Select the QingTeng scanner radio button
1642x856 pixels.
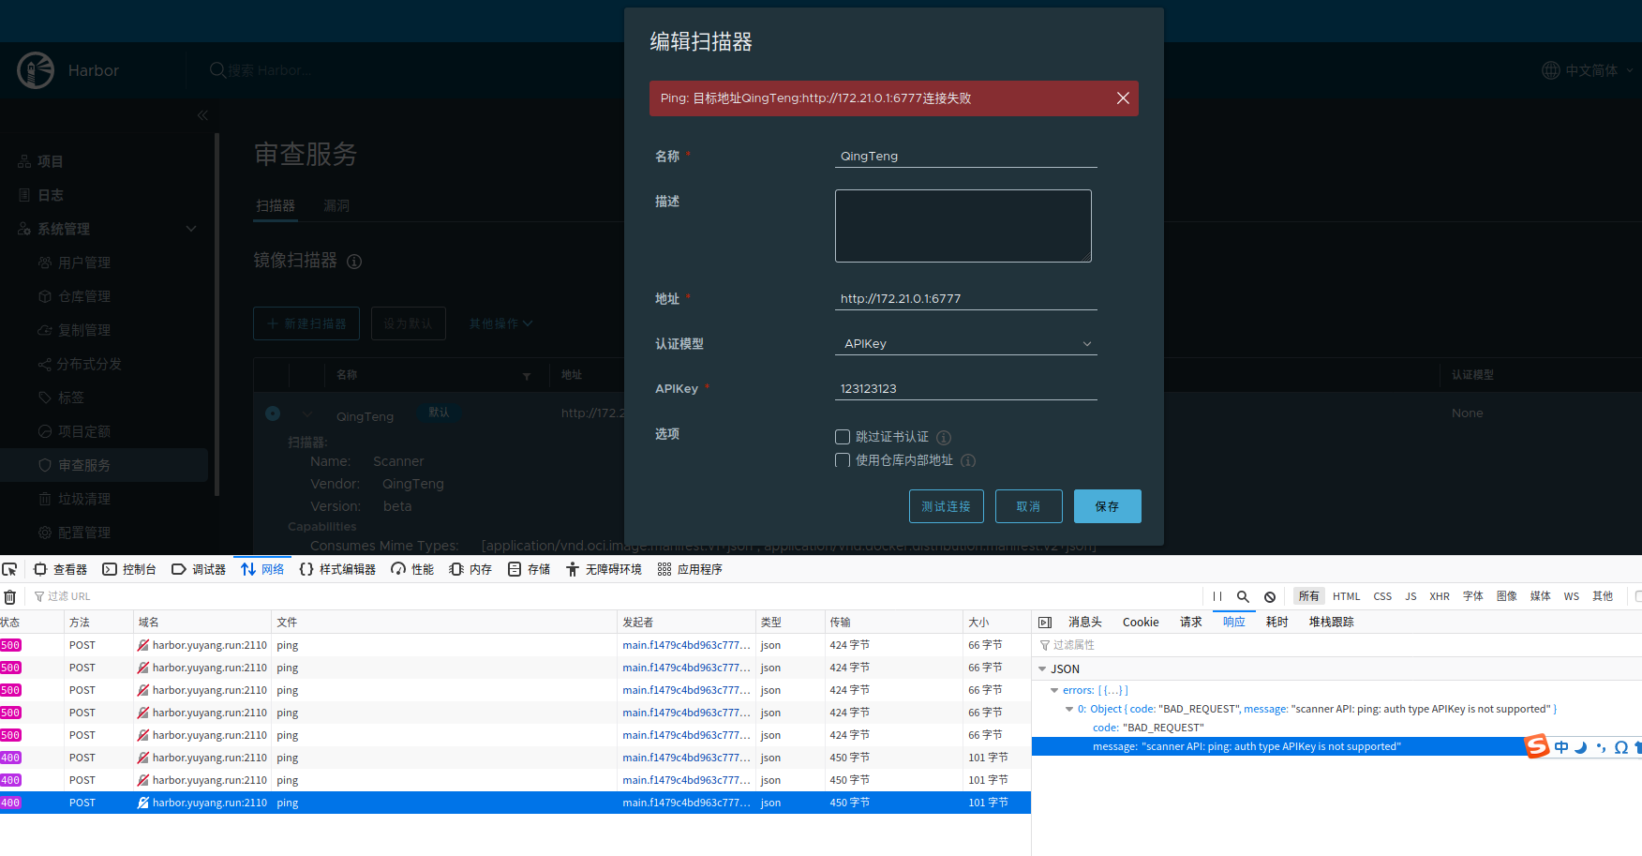[272, 413]
